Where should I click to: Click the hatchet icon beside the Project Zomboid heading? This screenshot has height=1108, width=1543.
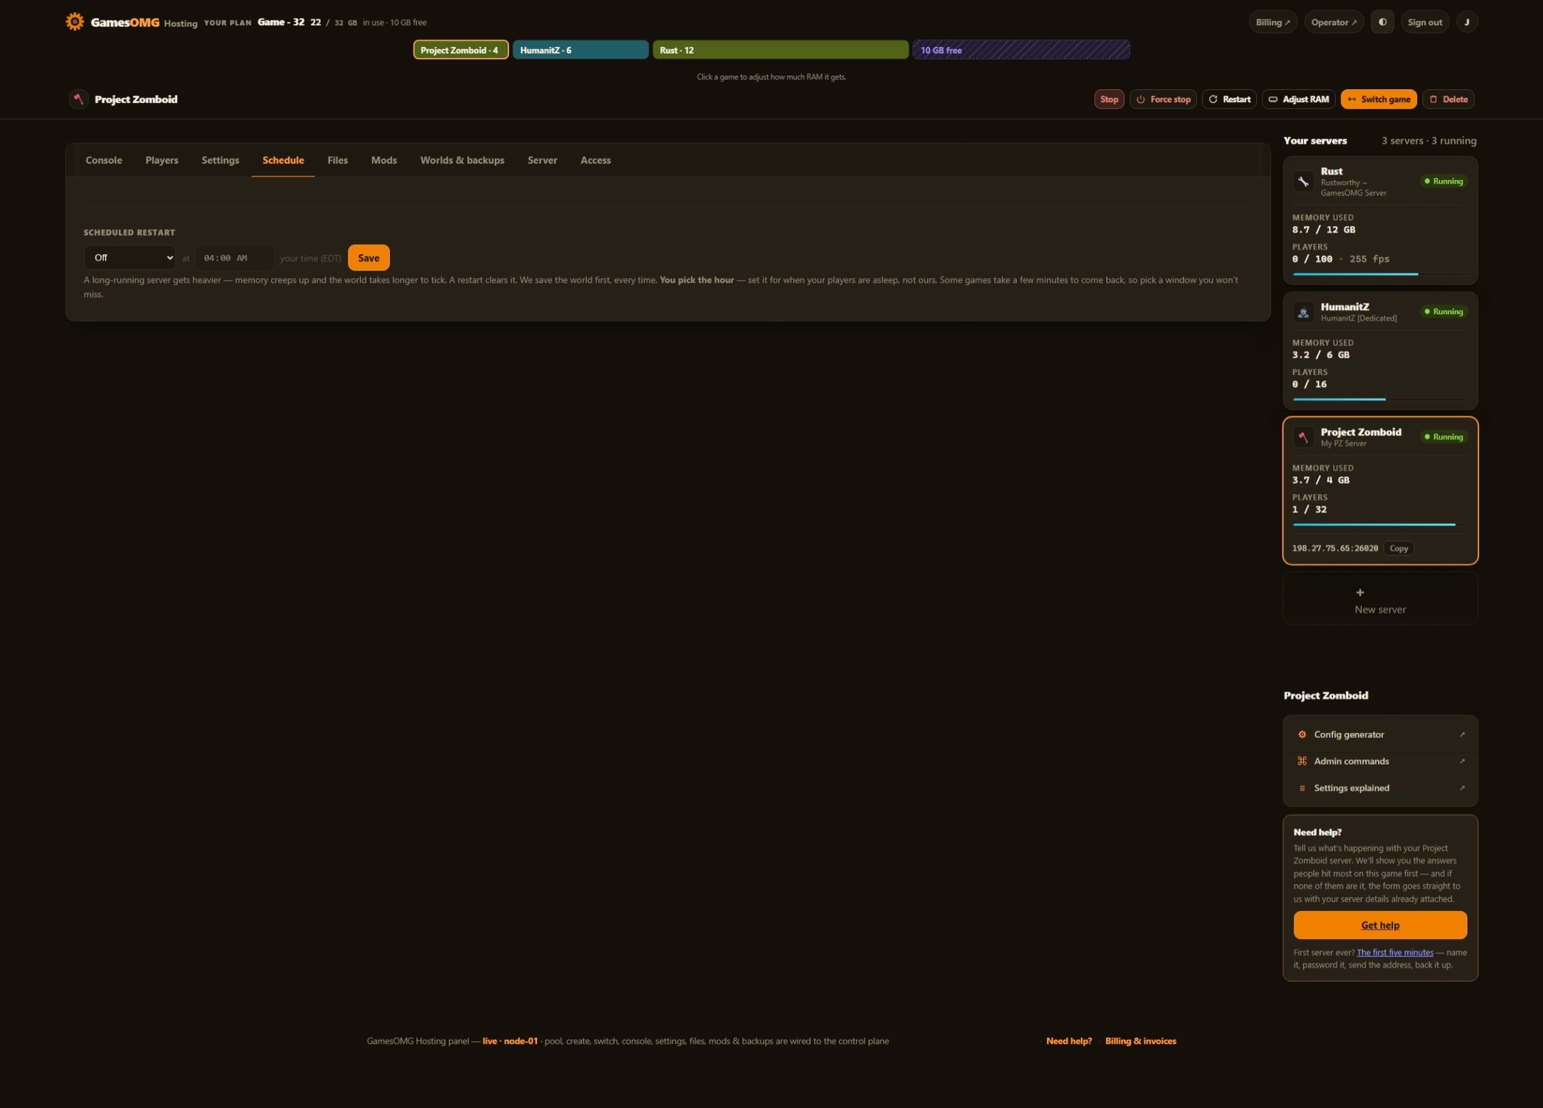tap(78, 99)
